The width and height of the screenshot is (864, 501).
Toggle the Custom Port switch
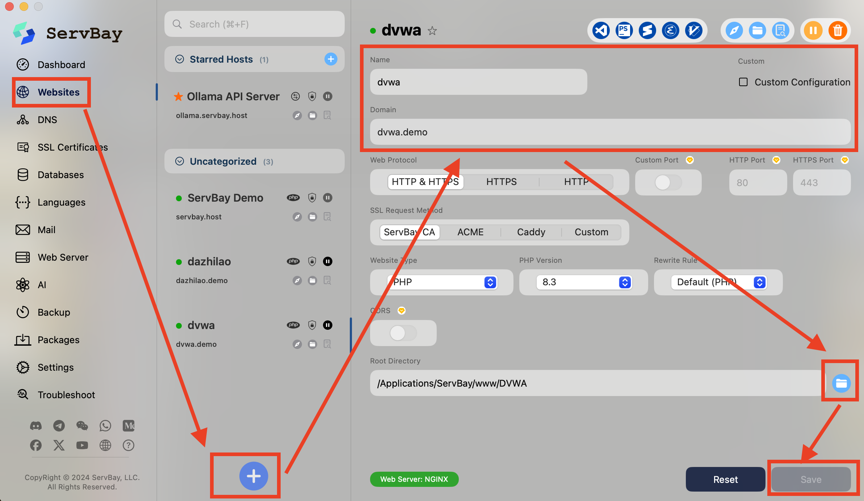[668, 182]
